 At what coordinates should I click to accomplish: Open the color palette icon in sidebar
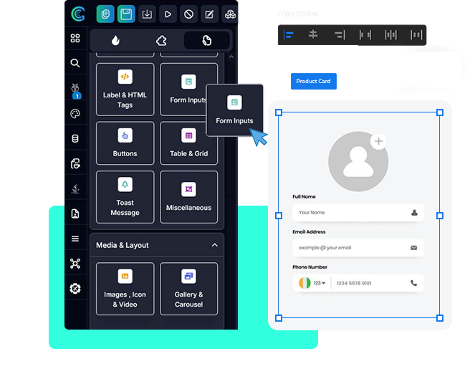click(75, 113)
